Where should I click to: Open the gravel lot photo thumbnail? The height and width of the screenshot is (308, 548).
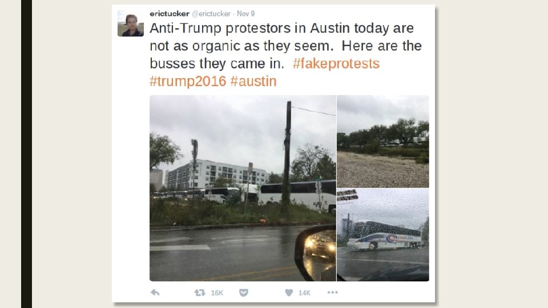point(383,141)
